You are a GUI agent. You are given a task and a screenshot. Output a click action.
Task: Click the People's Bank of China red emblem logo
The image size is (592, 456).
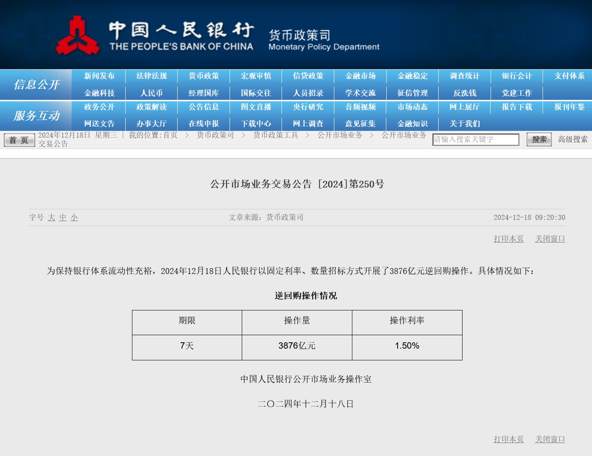click(78, 36)
